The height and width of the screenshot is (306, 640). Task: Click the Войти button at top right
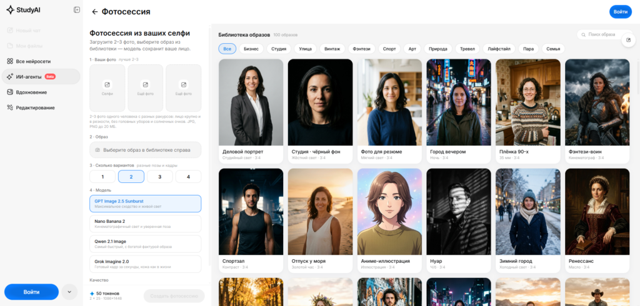(x=621, y=12)
